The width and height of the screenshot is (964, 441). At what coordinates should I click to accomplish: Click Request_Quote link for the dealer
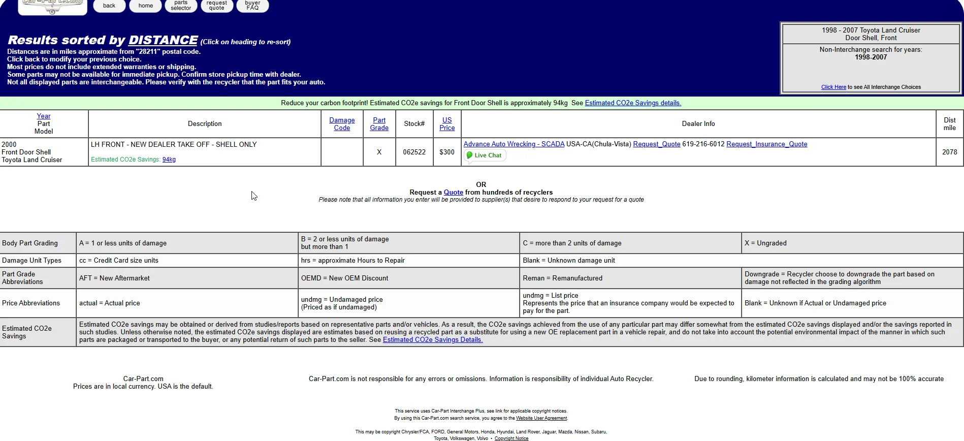(656, 144)
